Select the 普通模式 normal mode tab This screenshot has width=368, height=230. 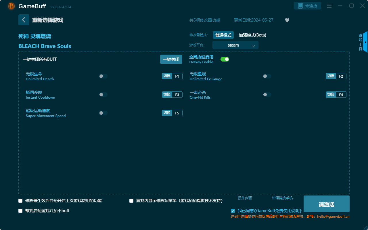[x=223, y=35]
